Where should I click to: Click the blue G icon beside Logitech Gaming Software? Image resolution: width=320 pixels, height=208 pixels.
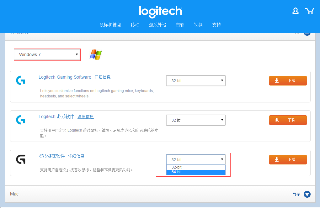tap(21, 81)
